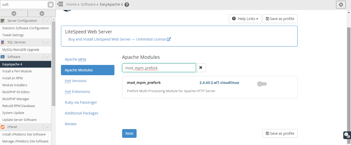Image resolution: width=351 pixels, height=145 pixels.
Task: Open Module Installers in the sidebar
Action: 15,85
